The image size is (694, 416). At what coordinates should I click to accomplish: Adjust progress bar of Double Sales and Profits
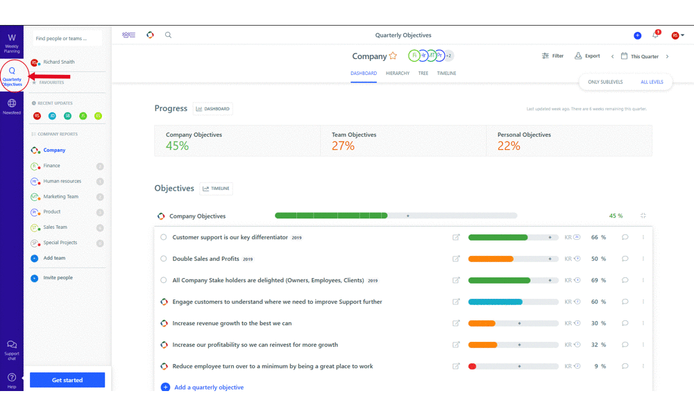pyautogui.click(x=514, y=259)
